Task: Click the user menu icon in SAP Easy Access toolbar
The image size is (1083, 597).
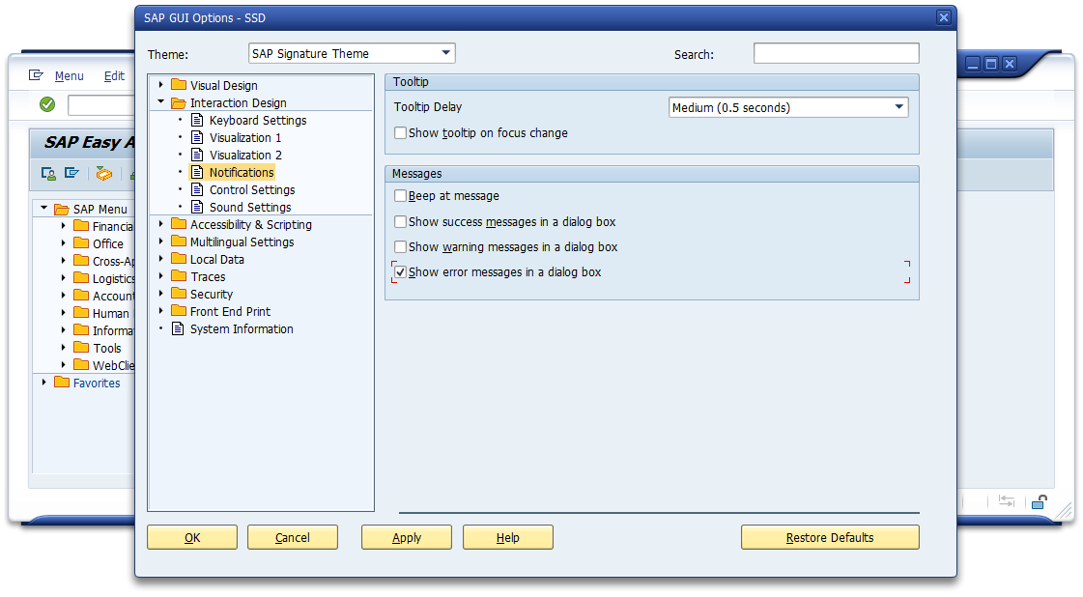Action: (48, 174)
